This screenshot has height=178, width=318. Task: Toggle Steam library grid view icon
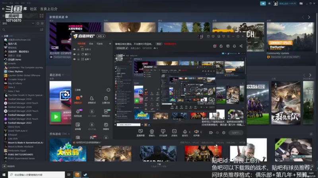point(42,16)
